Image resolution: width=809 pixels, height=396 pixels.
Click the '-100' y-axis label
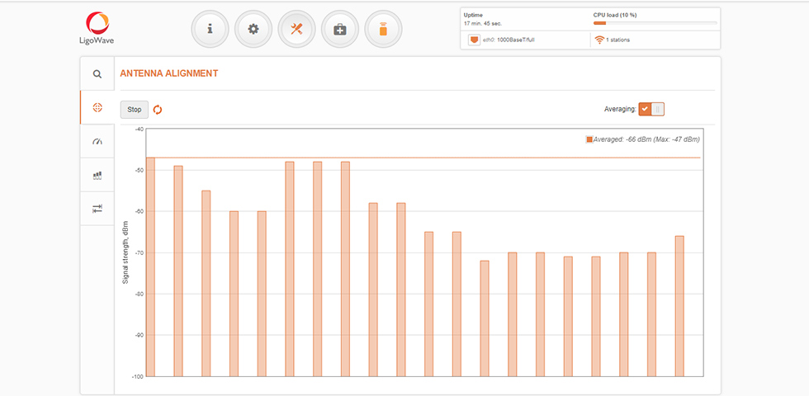coord(137,376)
